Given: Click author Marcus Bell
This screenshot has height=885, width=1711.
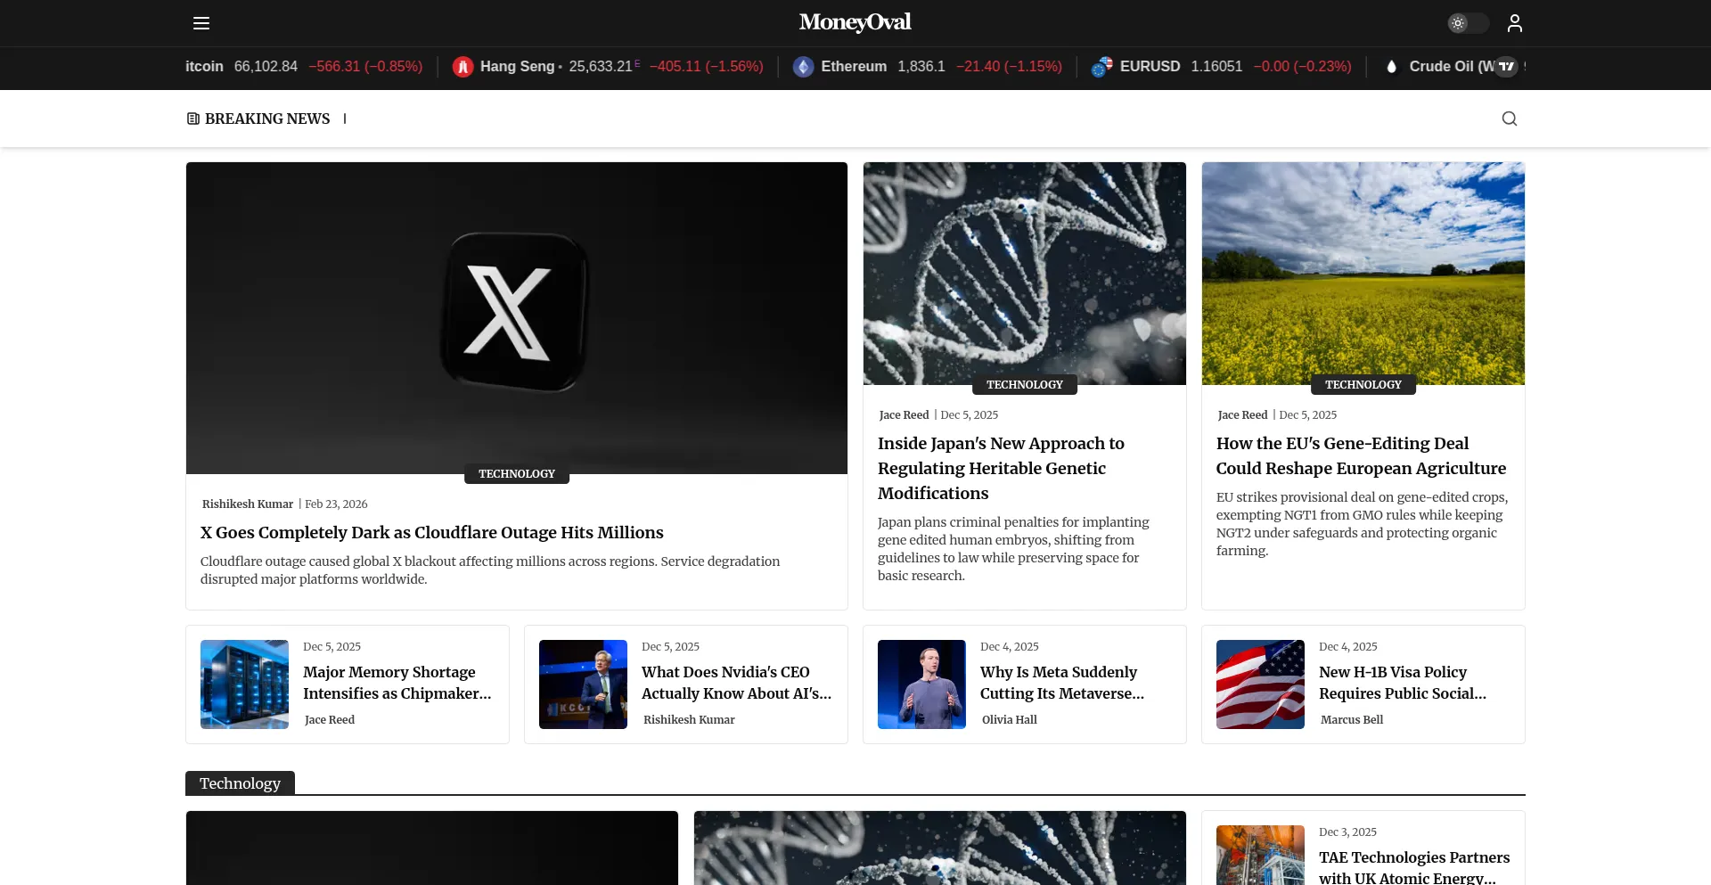Looking at the screenshot, I should click(x=1352, y=720).
